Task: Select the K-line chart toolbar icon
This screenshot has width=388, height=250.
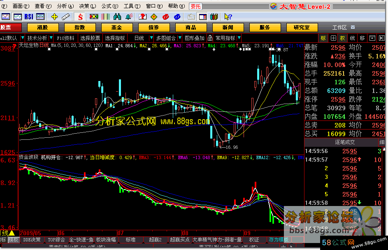Action: 17,16
